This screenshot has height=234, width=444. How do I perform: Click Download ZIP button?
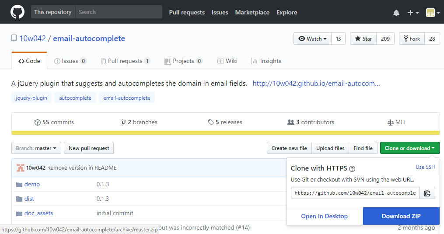tap(401, 216)
